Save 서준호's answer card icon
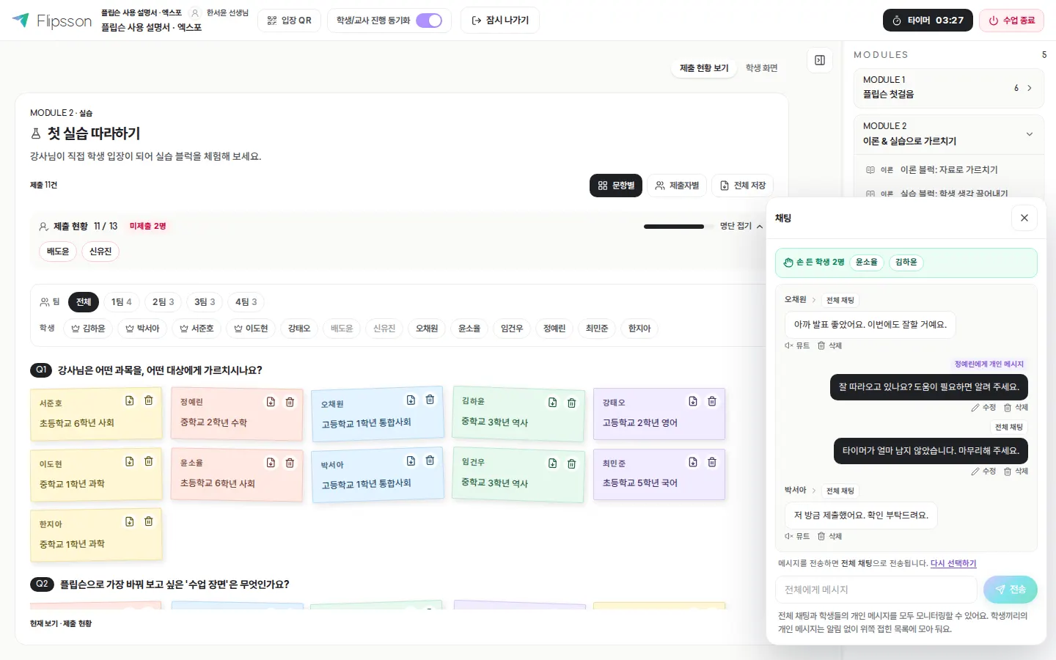 point(130,400)
